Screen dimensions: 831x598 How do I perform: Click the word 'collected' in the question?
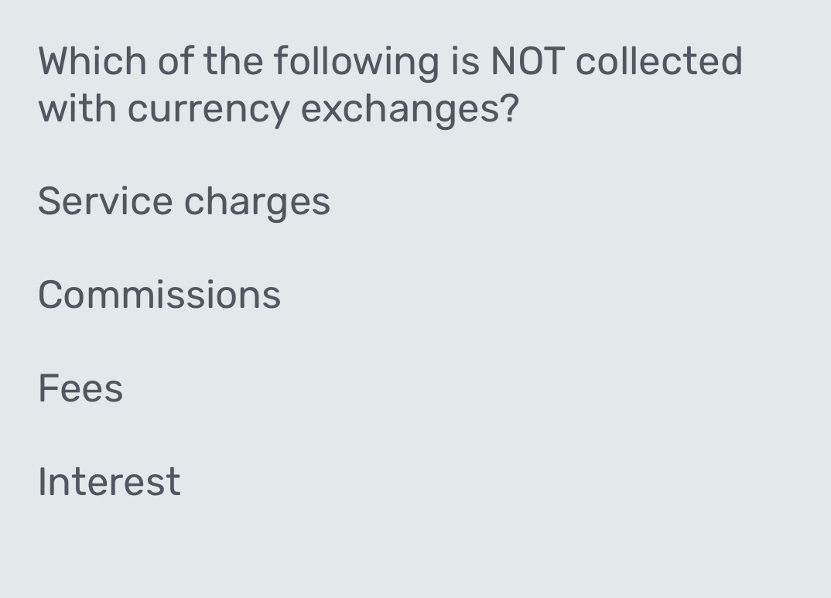(x=659, y=61)
